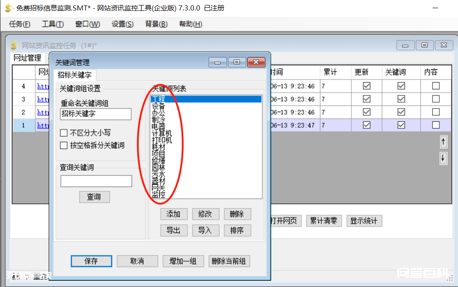This screenshot has height=287, width=458.
Task: Uncheck 关键词 checkbox in row 3
Action: [x=401, y=99]
